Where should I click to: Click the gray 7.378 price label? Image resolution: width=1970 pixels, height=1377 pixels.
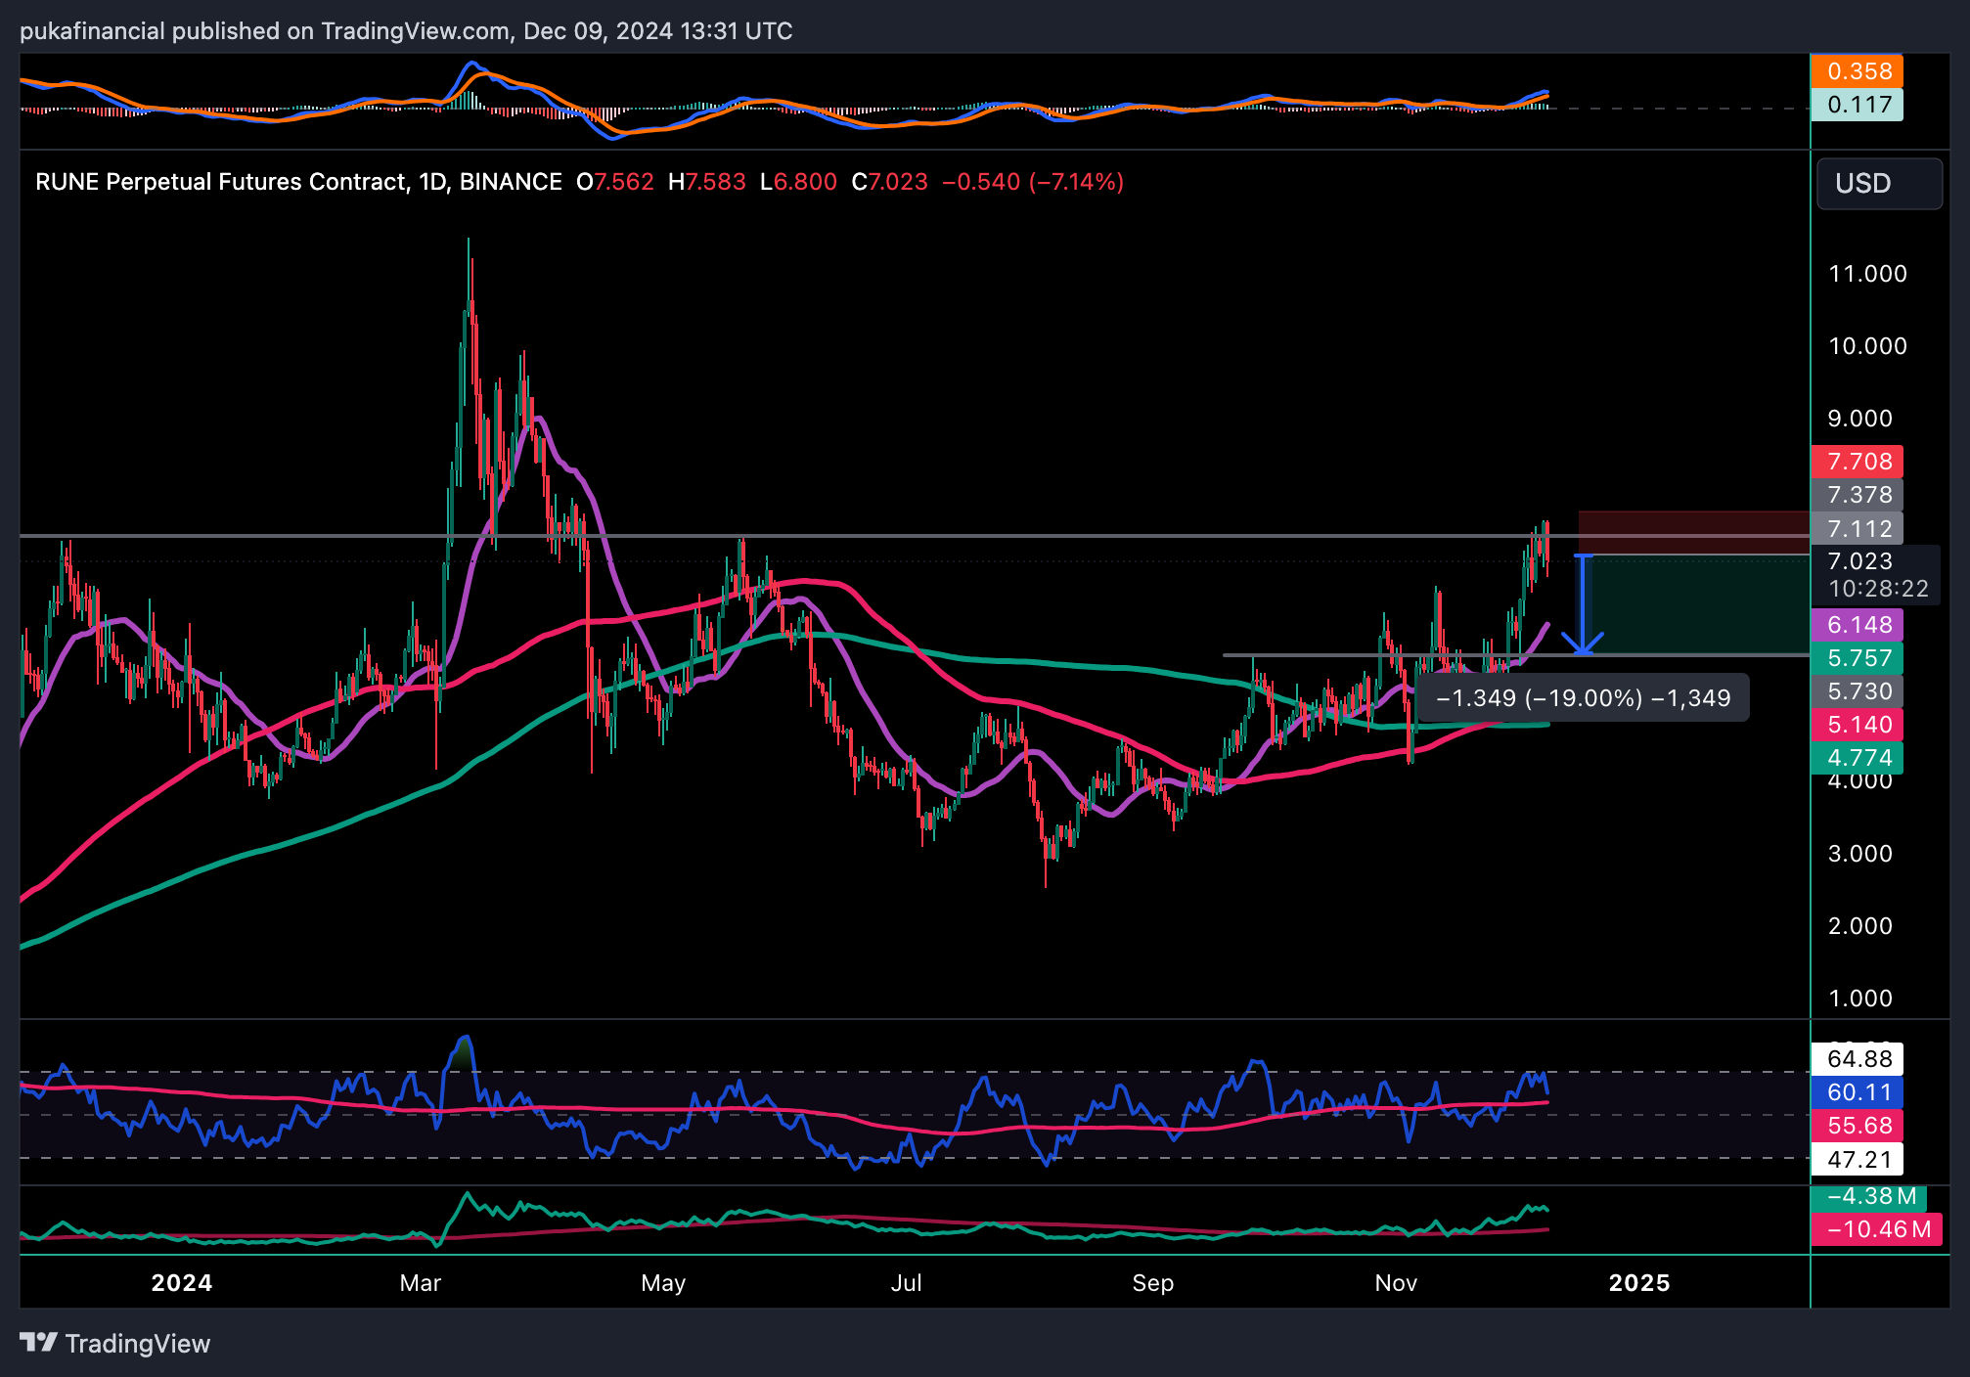(x=1857, y=495)
